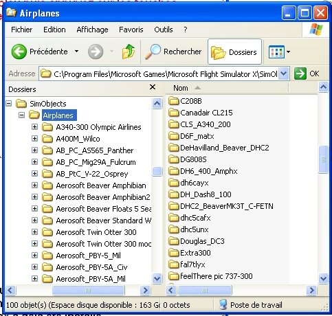Select Aerosoft Beaver Amphibian2 tree folder
The image size is (332, 316).
pyautogui.click(x=103, y=197)
